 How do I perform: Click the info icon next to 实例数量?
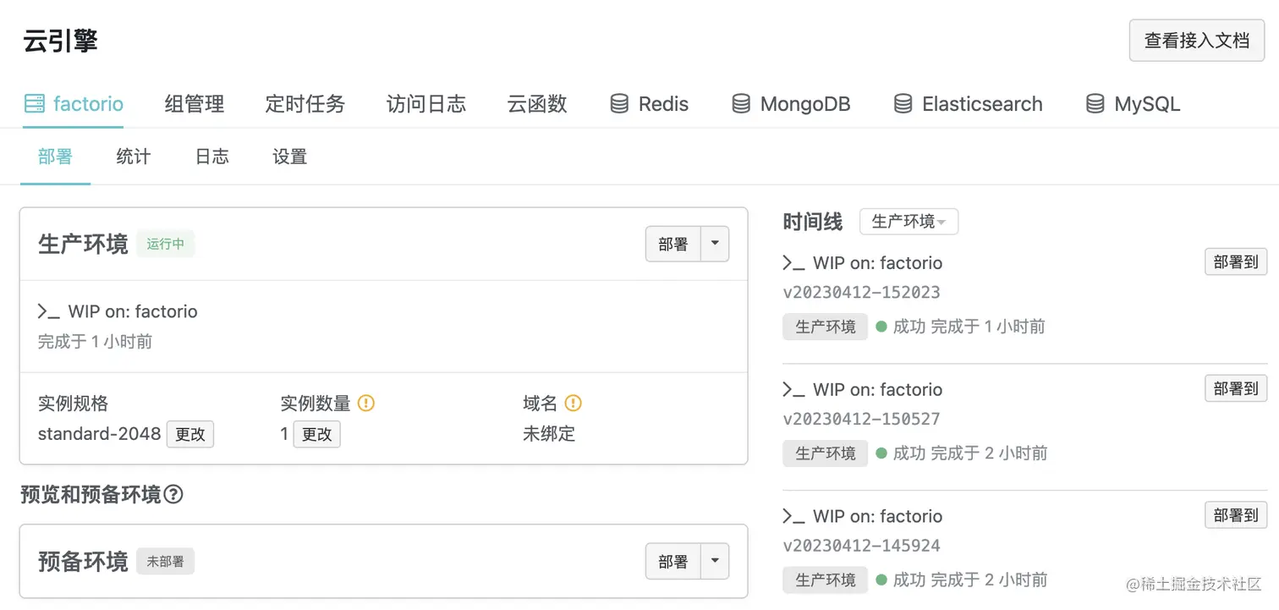click(366, 403)
